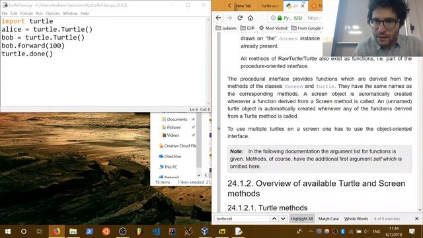Screen dimensions: 423x238
Task: Open Task View on taskbar
Action: click(40, 231)
